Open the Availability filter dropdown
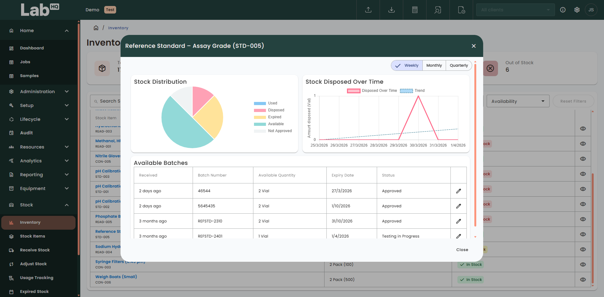The width and height of the screenshot is (604, 297). click(x=518, y=101)
